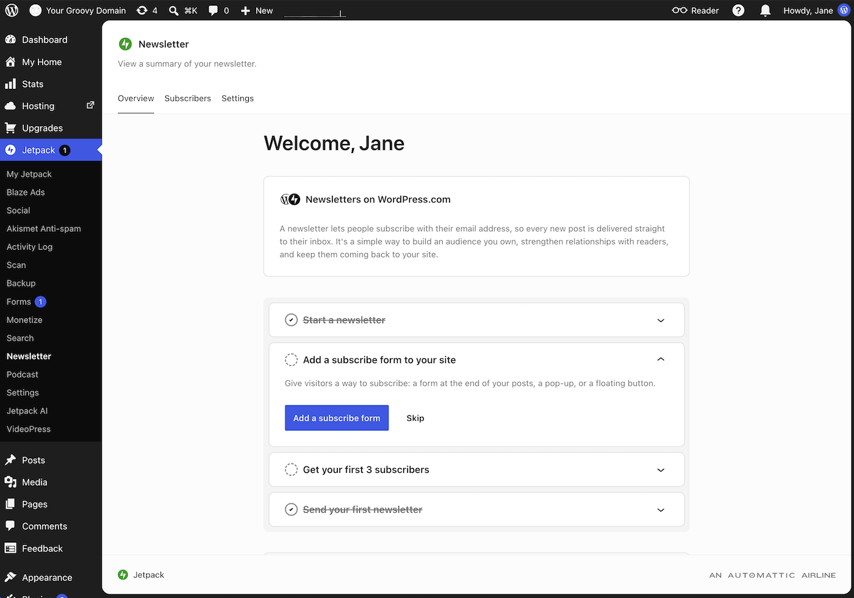The image size is (854, 598).
Task: Click the Welcome, Jane heading
Action: [334, 143]
